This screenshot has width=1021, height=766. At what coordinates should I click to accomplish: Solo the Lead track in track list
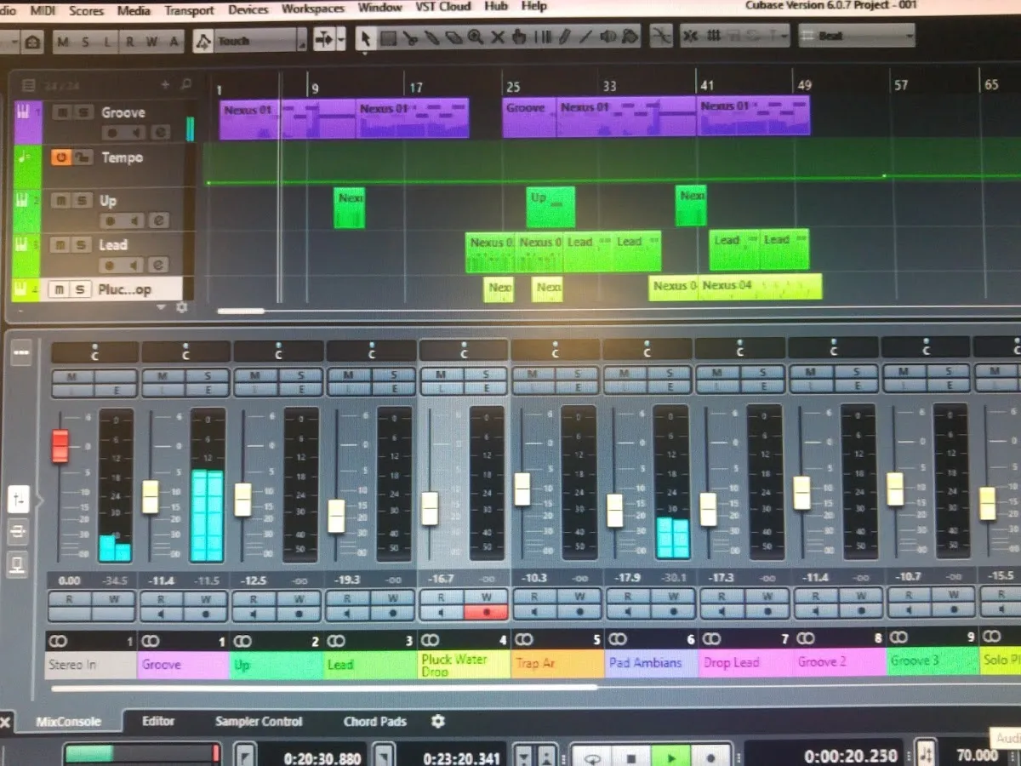[x=83, y=245]
